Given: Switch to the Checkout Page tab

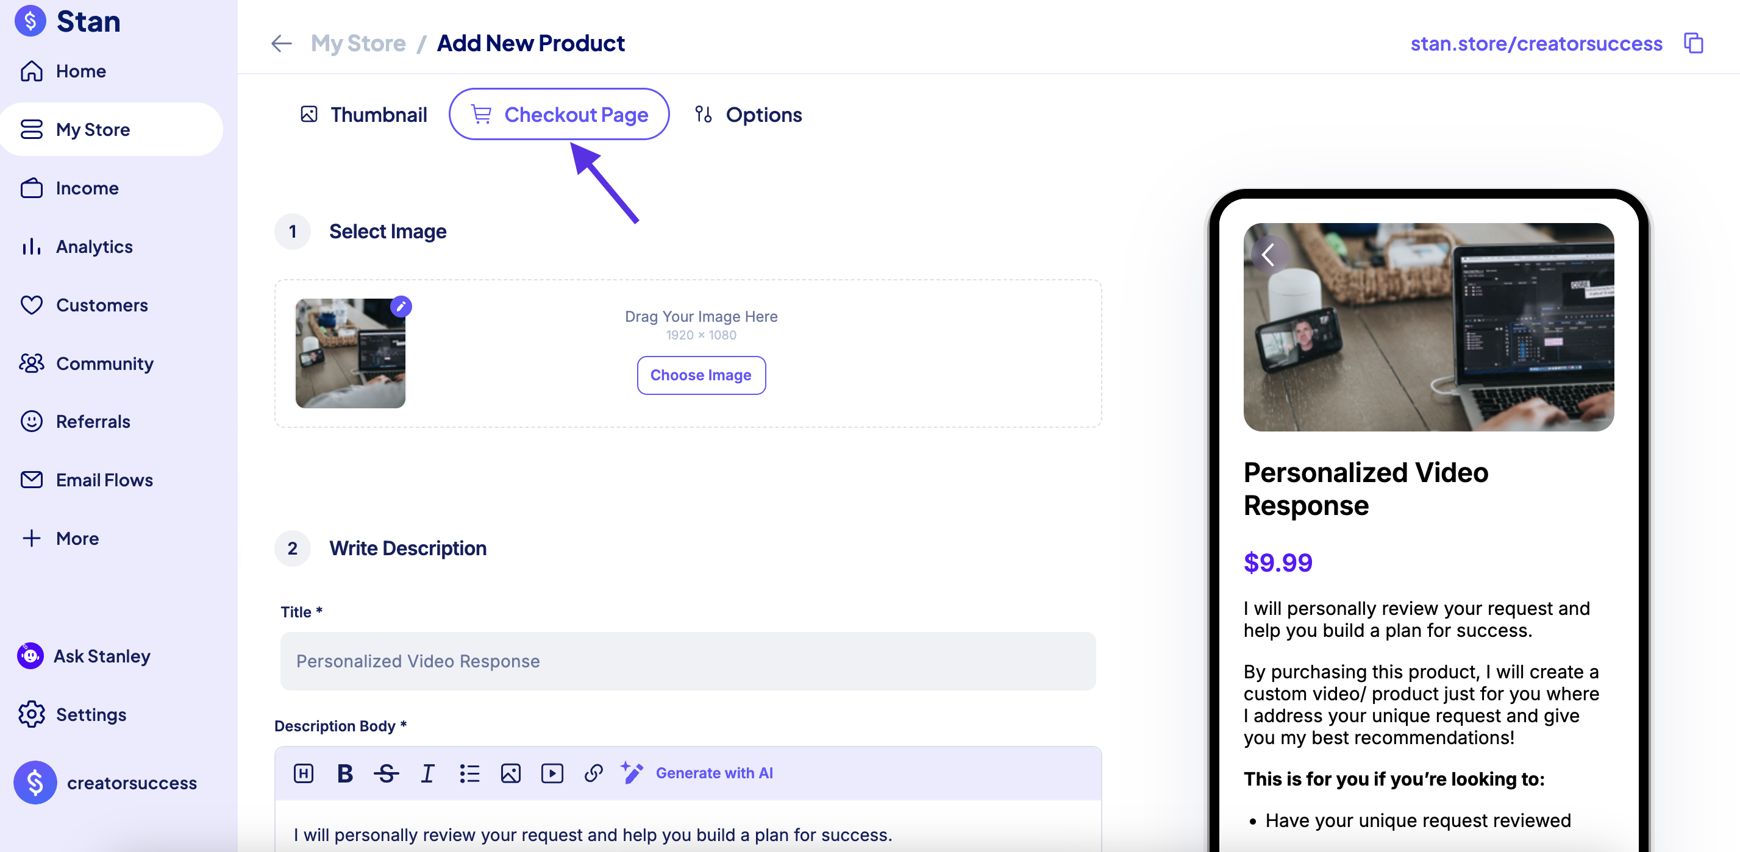Looking at the screenshot, I should pyautogui.click(x=558, y=114).
